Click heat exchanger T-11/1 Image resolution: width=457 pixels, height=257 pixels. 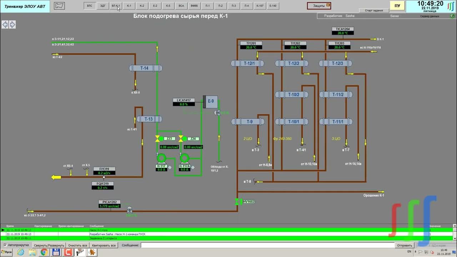coord(336,121)
